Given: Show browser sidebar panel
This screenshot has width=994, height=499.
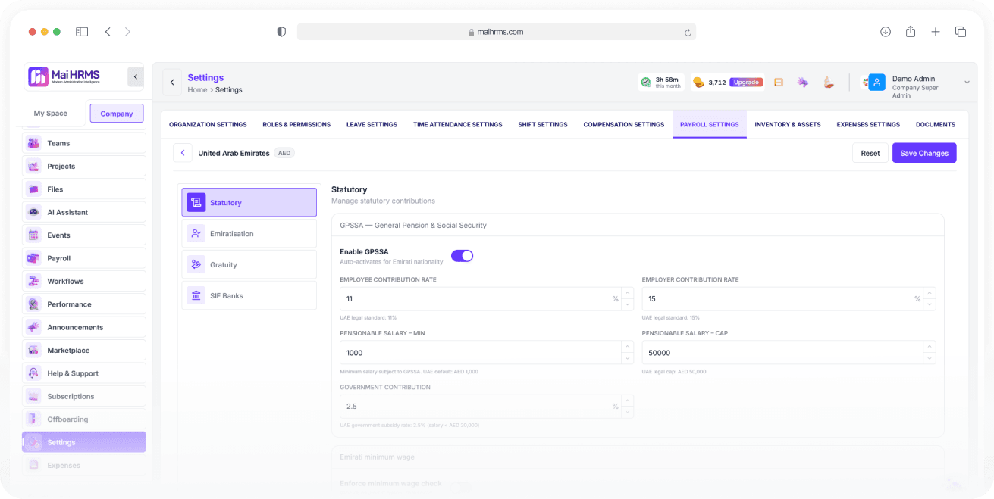Looking at the screenshot, I should click(82, 32).
